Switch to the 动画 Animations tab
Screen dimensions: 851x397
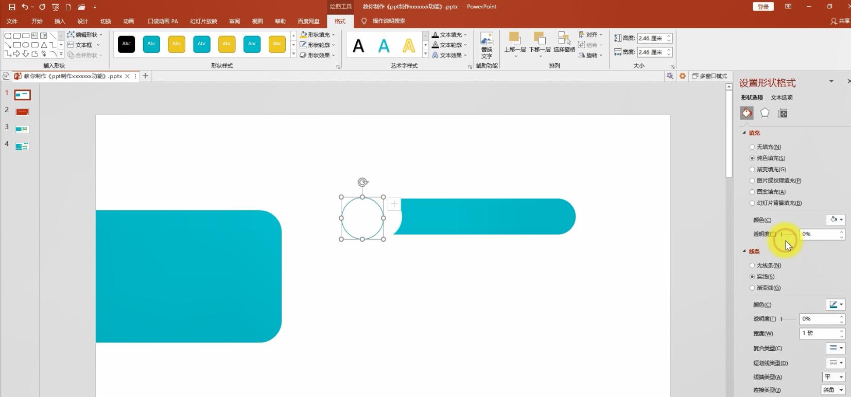click(x=129, y=21)
